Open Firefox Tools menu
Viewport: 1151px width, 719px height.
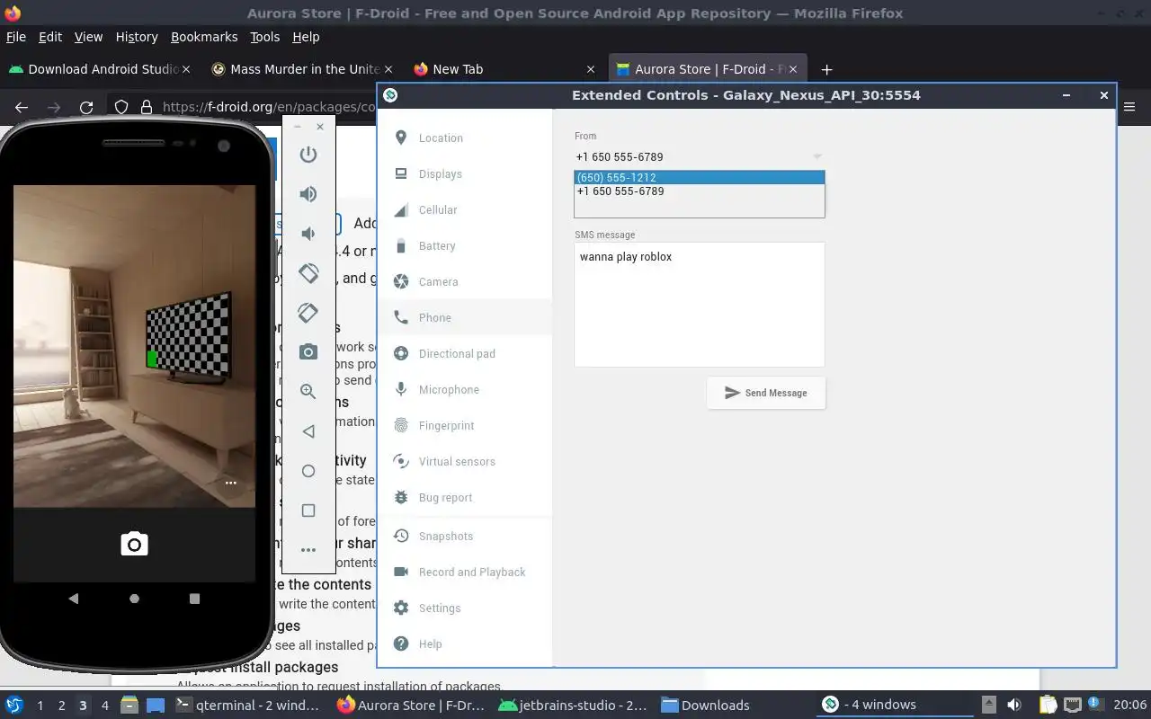coord(265,37)
